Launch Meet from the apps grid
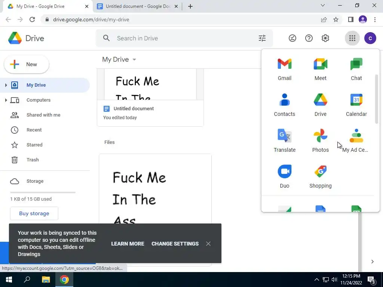 tap(320, 69)
